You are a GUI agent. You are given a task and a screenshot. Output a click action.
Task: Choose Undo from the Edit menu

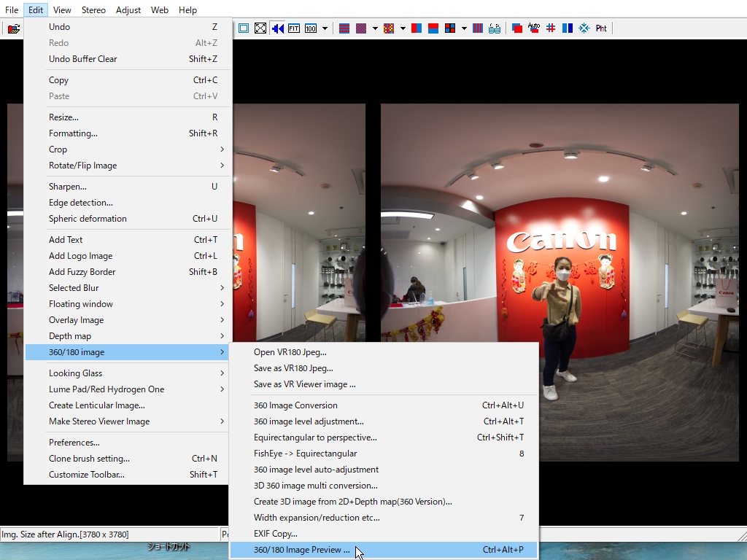128,27
